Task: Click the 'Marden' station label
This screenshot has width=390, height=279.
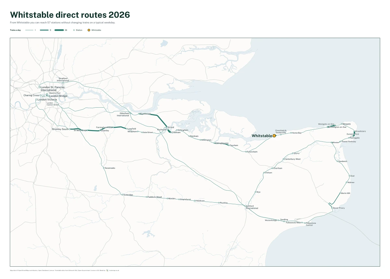Action: point(172,198)
